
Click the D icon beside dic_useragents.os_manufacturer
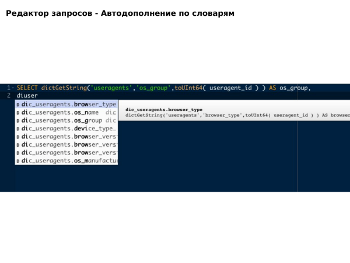tap(18, 160)
